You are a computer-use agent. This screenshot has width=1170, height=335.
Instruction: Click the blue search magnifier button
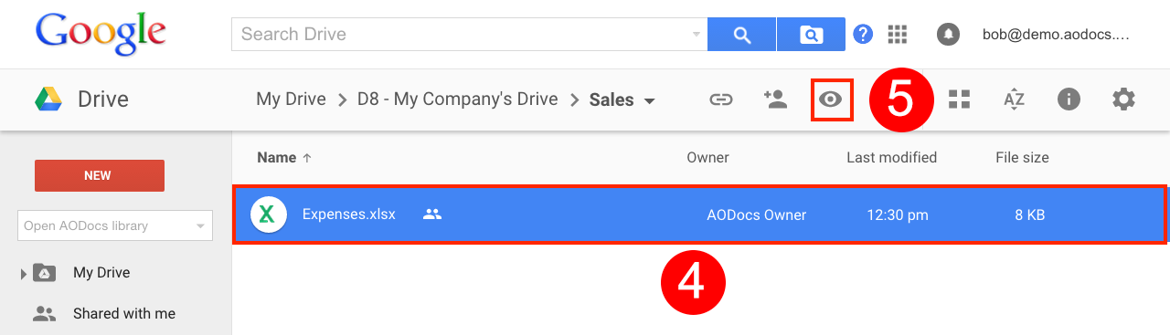(742, 35)
